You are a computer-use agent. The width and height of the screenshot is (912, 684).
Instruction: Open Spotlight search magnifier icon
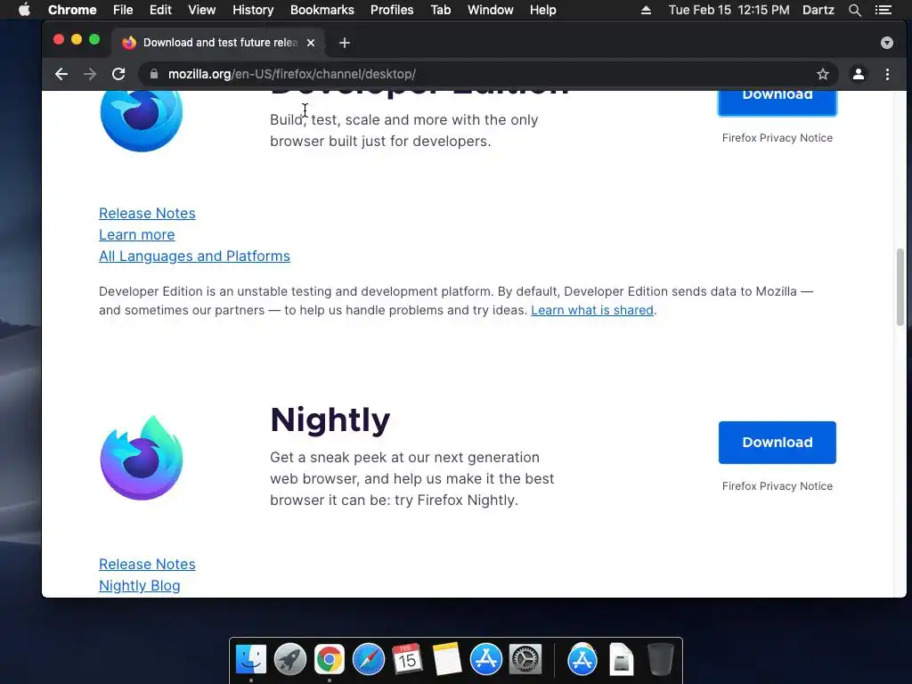[x=854, y=10]
